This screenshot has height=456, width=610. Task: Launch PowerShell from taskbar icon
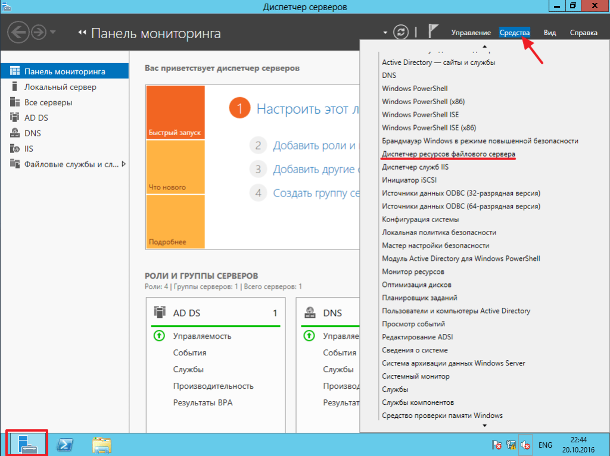tap(65, 445)
